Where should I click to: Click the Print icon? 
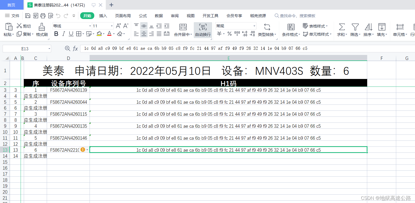tap(43, 16)
